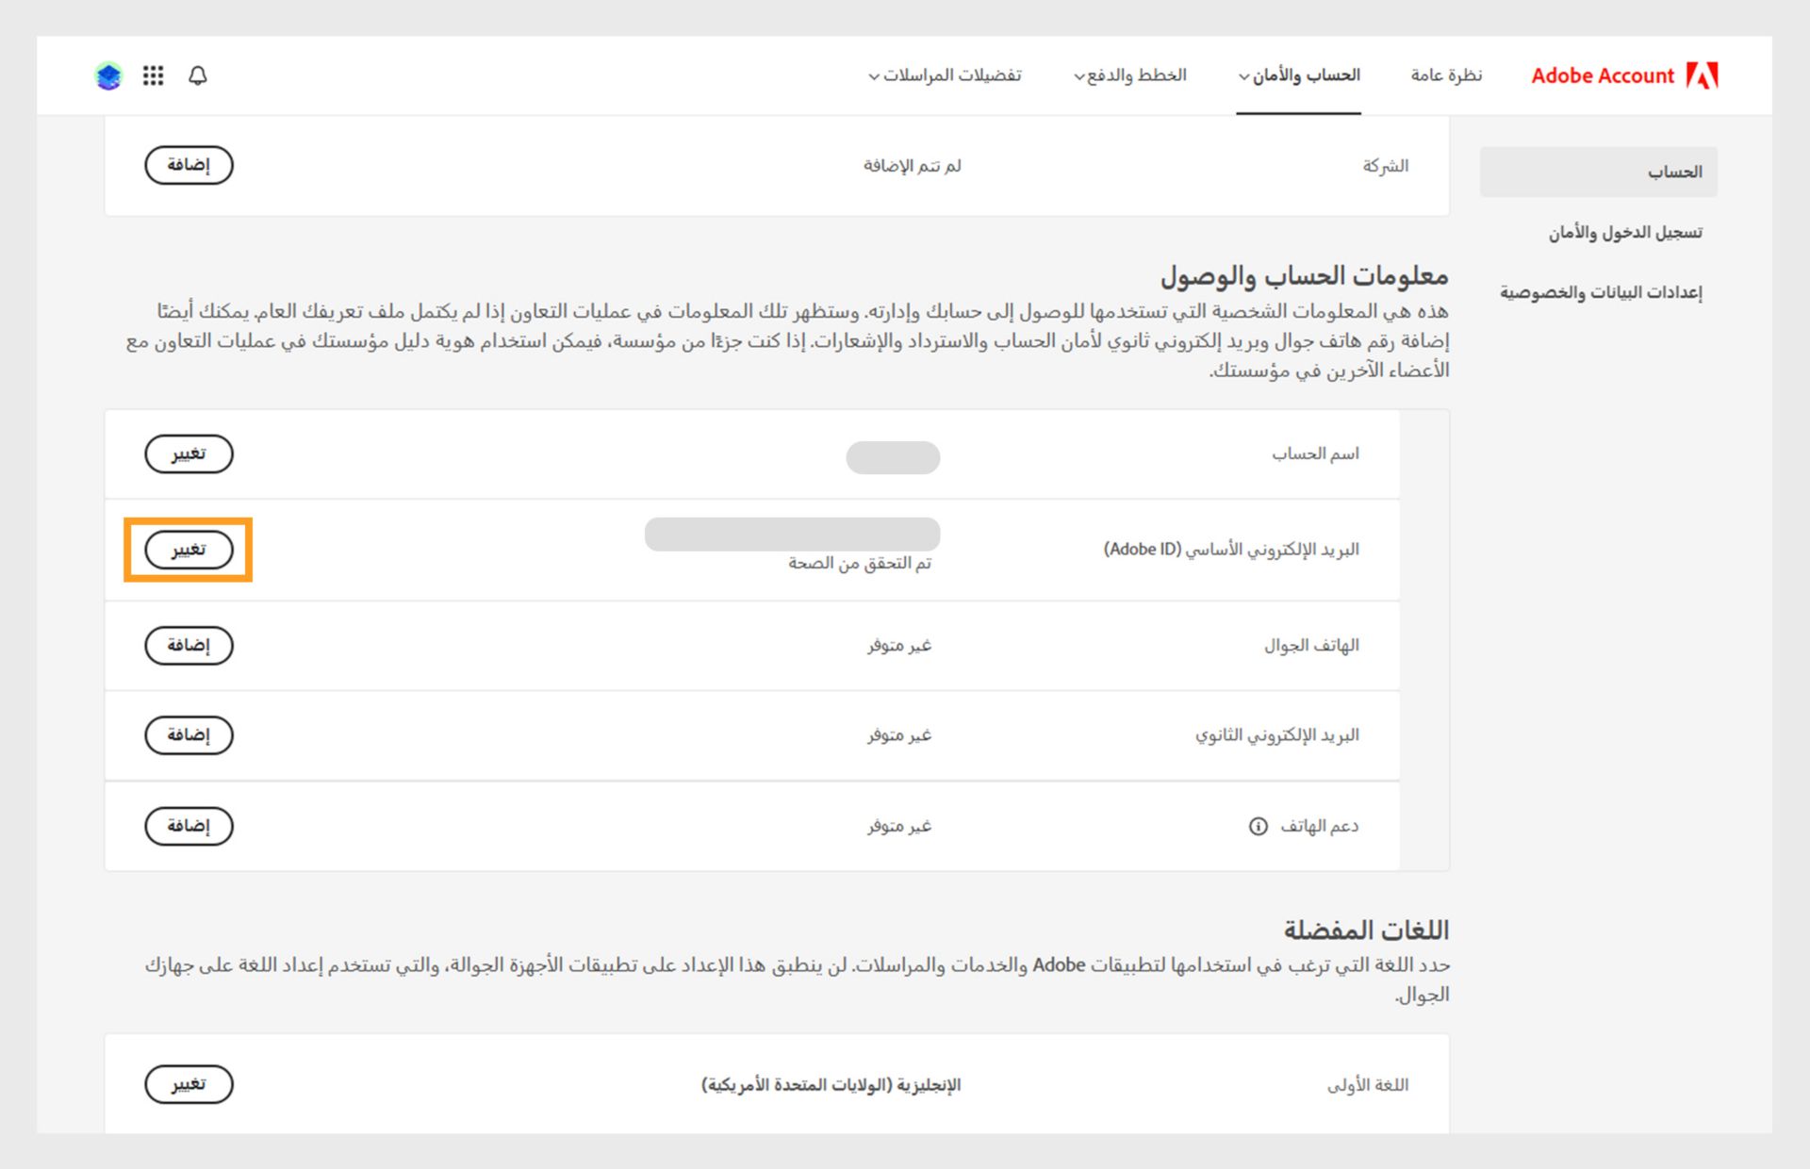This screenshot has width=1810, height=1169.
Task: Click the معلومات الحساب والوصول heading
Action: (x=1304, y=275)
